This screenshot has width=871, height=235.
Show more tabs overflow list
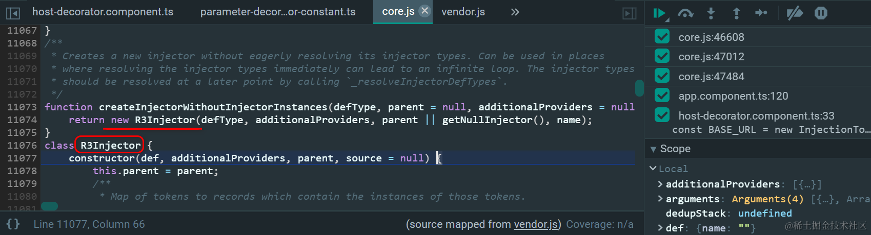pyautogui.click(x=515, y=12)
